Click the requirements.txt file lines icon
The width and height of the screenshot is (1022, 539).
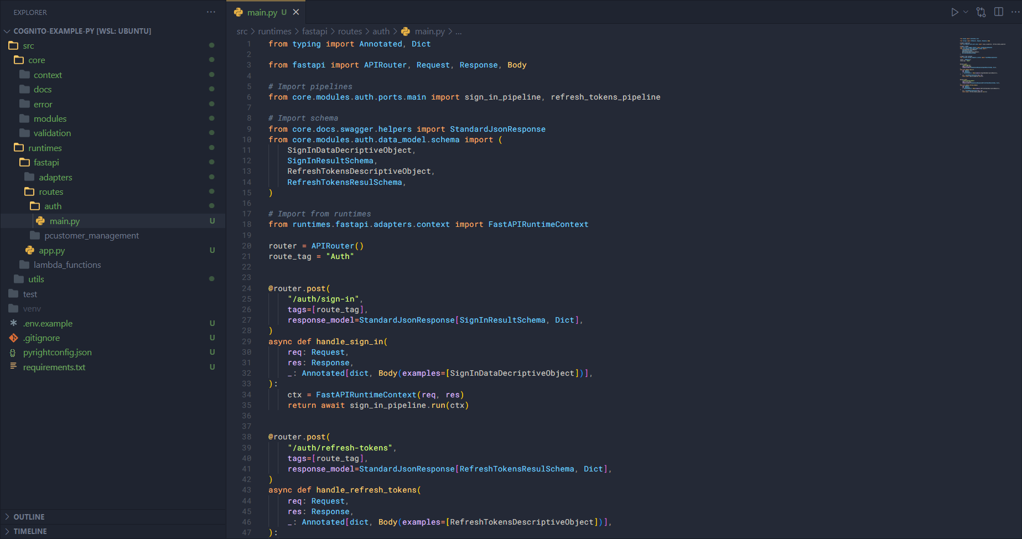point(14,367)
